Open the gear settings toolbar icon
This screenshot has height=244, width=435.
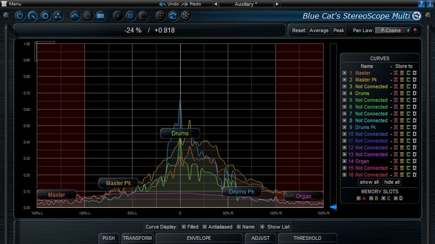pyautogui.click(x=45, y=16)
